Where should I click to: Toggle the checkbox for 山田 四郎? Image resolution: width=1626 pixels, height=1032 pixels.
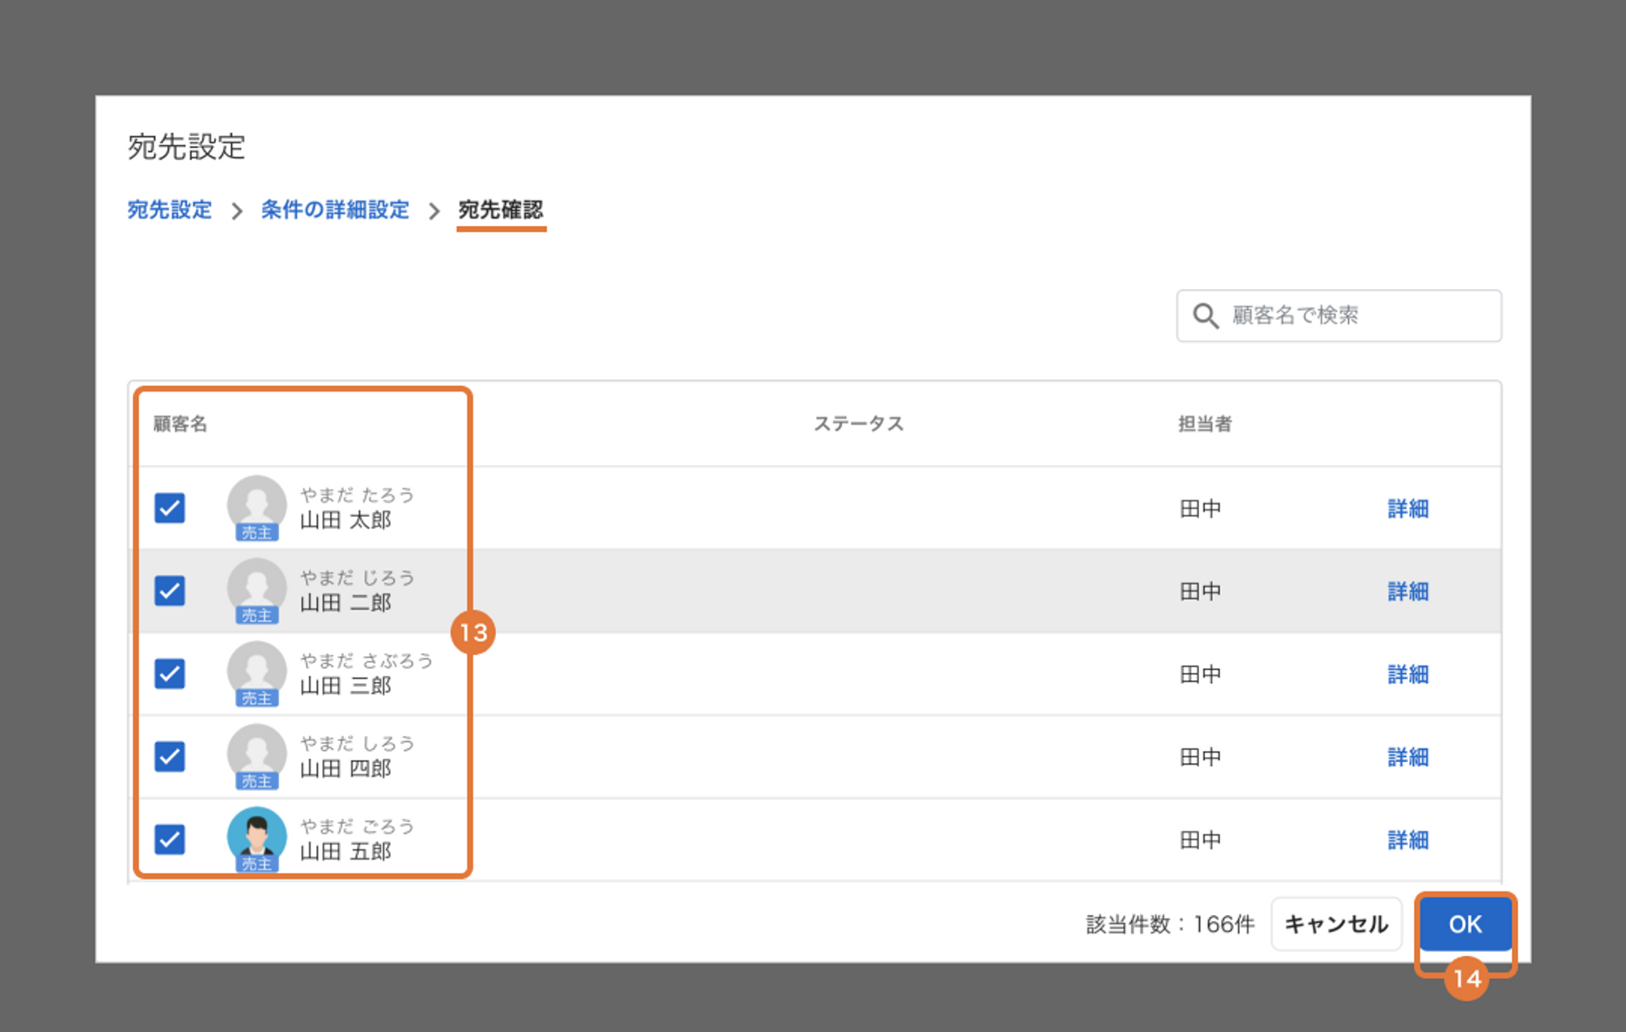pyautogui.click(x=170, y=757)
